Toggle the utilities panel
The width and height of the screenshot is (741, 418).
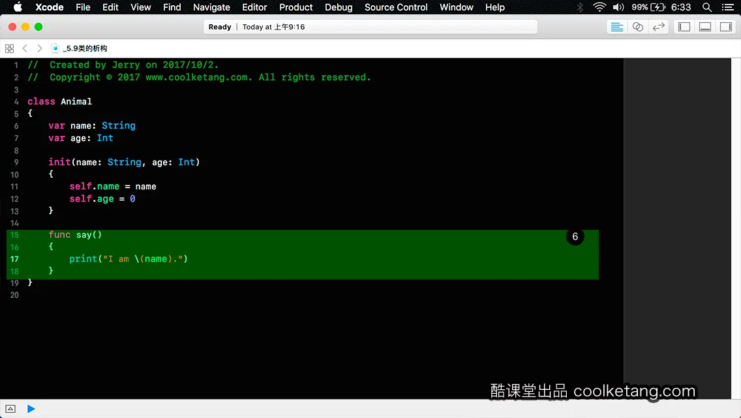pos(726,27)
